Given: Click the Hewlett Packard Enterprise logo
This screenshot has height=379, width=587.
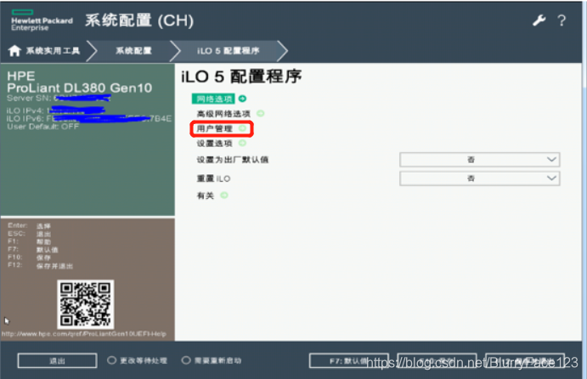Looking at the screenshot, I should [42, 21].
